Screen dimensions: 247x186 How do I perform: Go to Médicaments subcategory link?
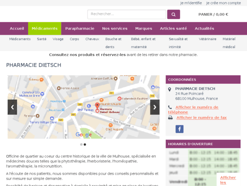click(20, 39)
